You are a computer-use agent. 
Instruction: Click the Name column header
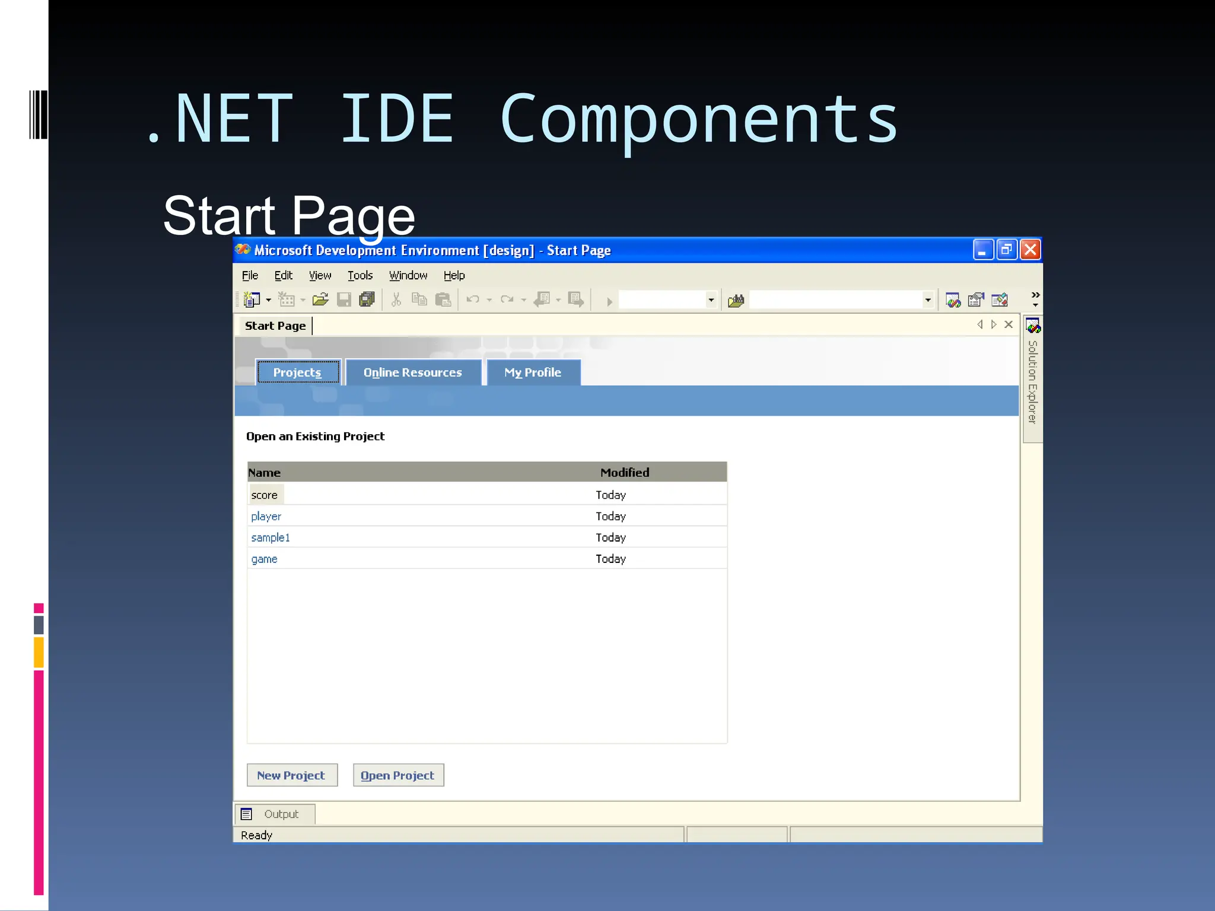pyautogui.click(x=264, y=473)
